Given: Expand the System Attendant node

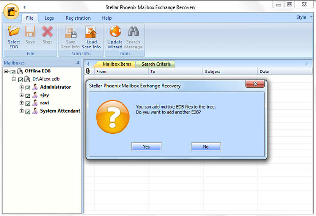Looking at the screenshot, I should coord(22,111).
